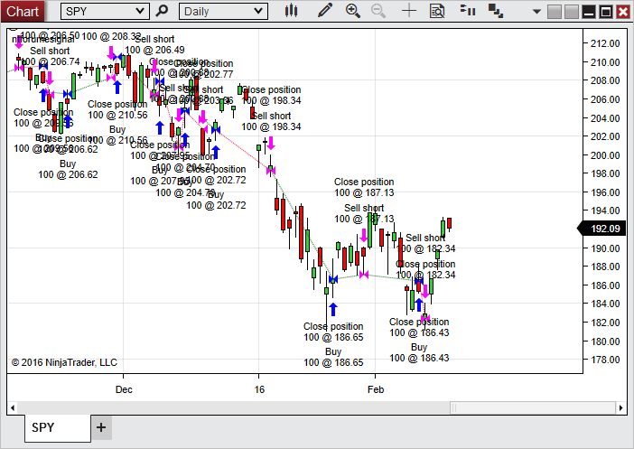Click the current price marker 192.09
The height and width of the screenshot is (449, 634).
pos(601,229)
